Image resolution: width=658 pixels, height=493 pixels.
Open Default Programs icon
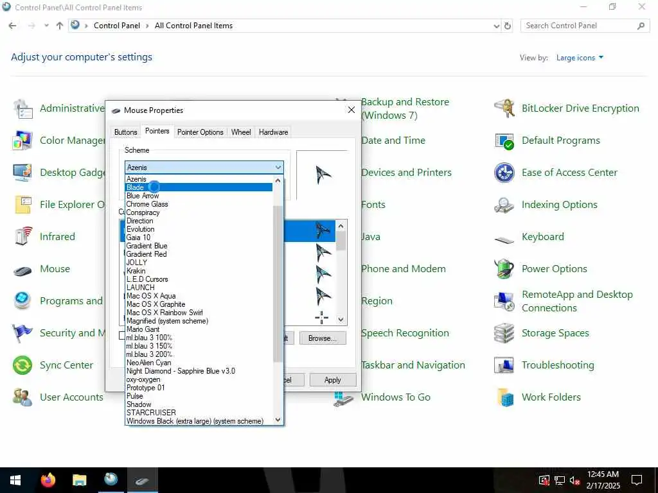pyautogui.click(x=504, y=141)
